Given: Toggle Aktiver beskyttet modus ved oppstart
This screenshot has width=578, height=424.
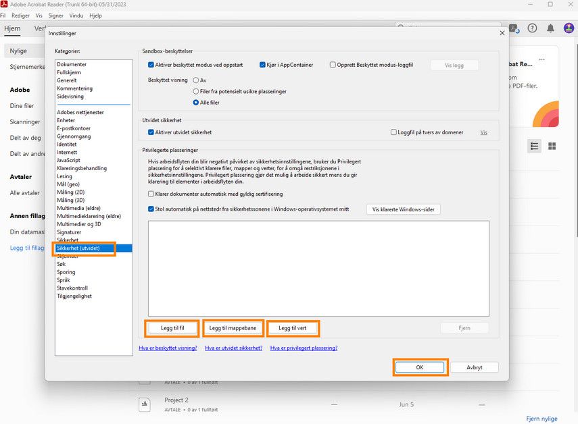Looking at the screenshot, I should click(x=151, y=65).
